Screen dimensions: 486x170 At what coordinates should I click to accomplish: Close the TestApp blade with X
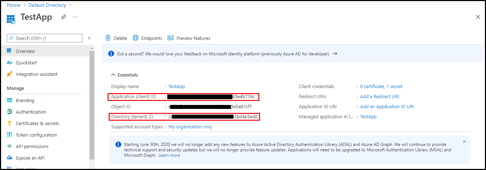tap(478, 17)
